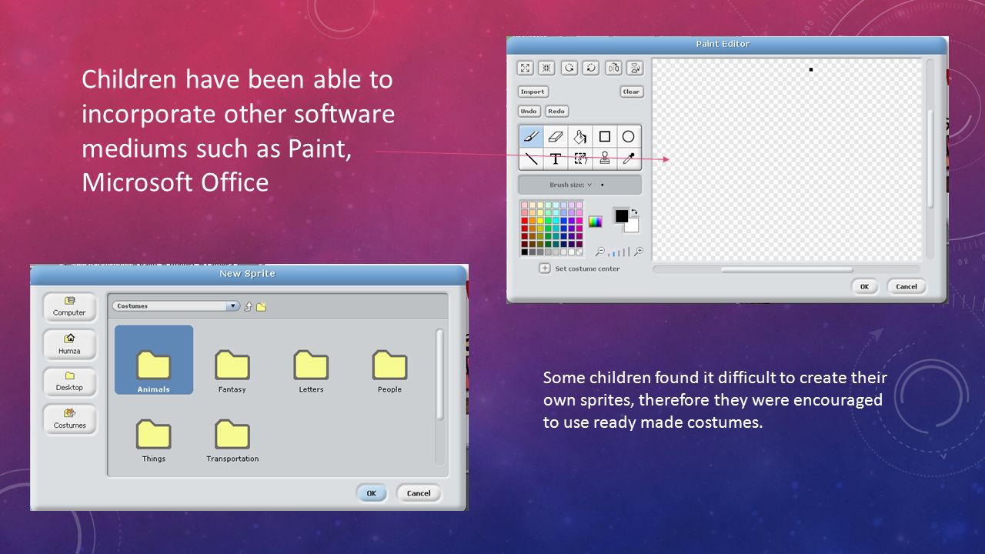This screenshot has height=554, width=985.
Task: Click the checkered drawing canvas
Action: point(786,160)
